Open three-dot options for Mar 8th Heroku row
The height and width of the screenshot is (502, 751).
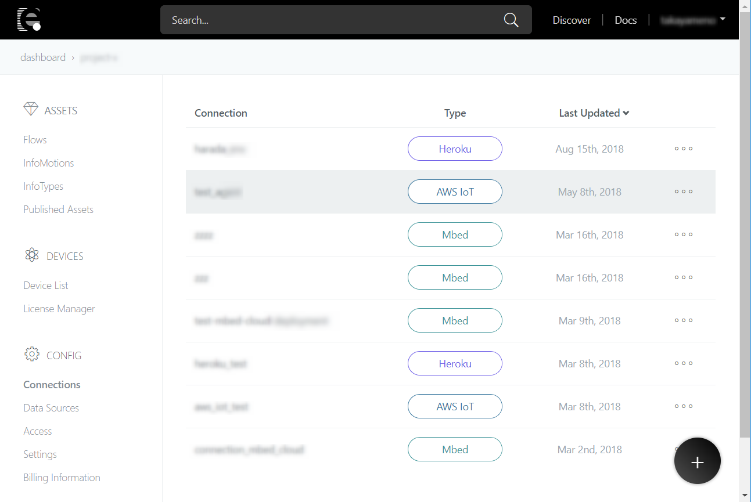683,363
